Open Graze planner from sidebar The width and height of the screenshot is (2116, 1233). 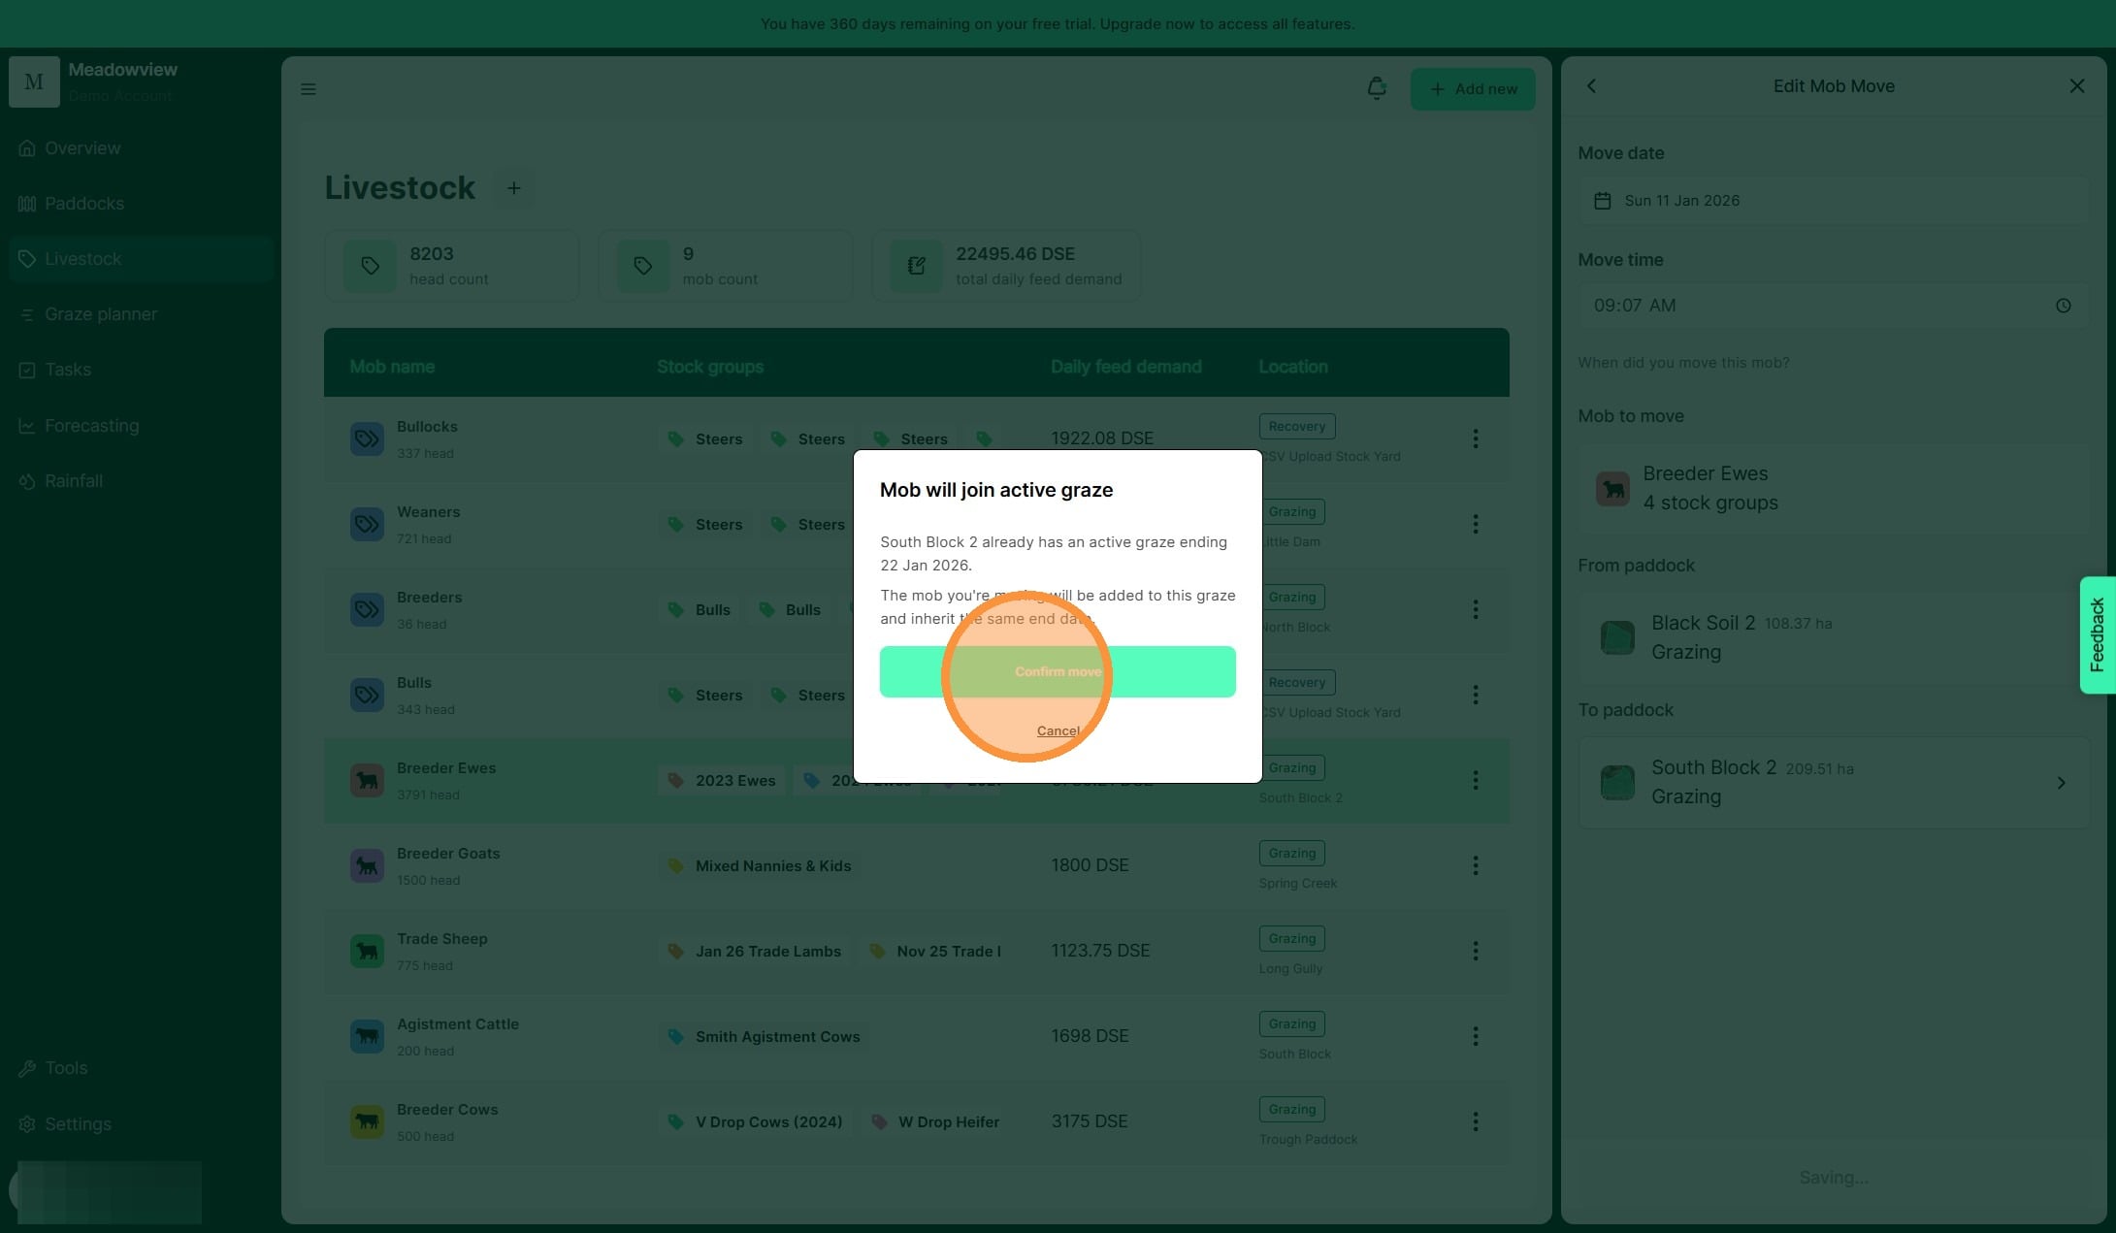(x=100, y=314)
